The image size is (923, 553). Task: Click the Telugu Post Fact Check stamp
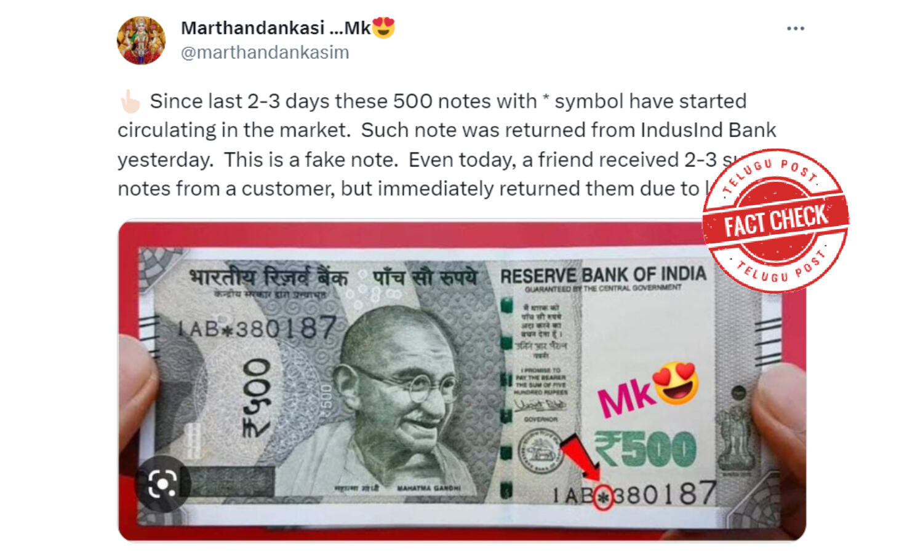775,221
